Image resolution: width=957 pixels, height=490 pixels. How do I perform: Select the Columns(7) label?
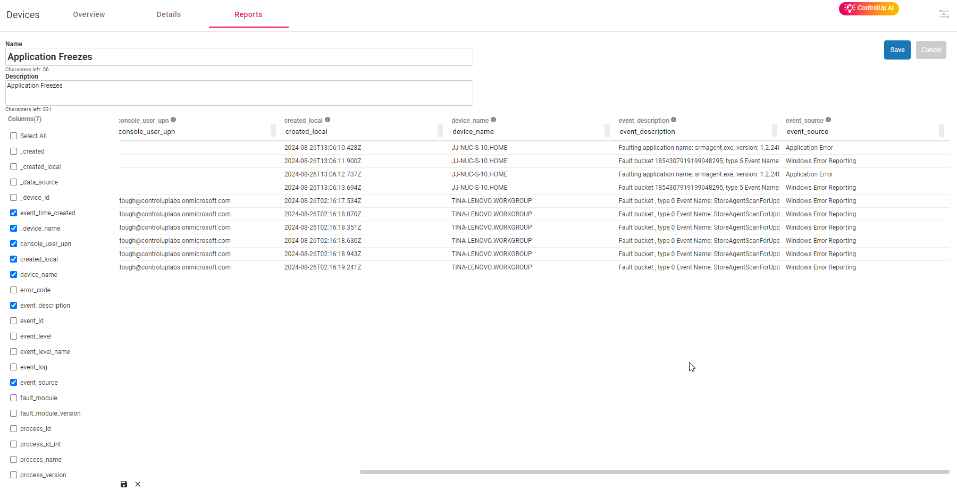coord(24,119)
